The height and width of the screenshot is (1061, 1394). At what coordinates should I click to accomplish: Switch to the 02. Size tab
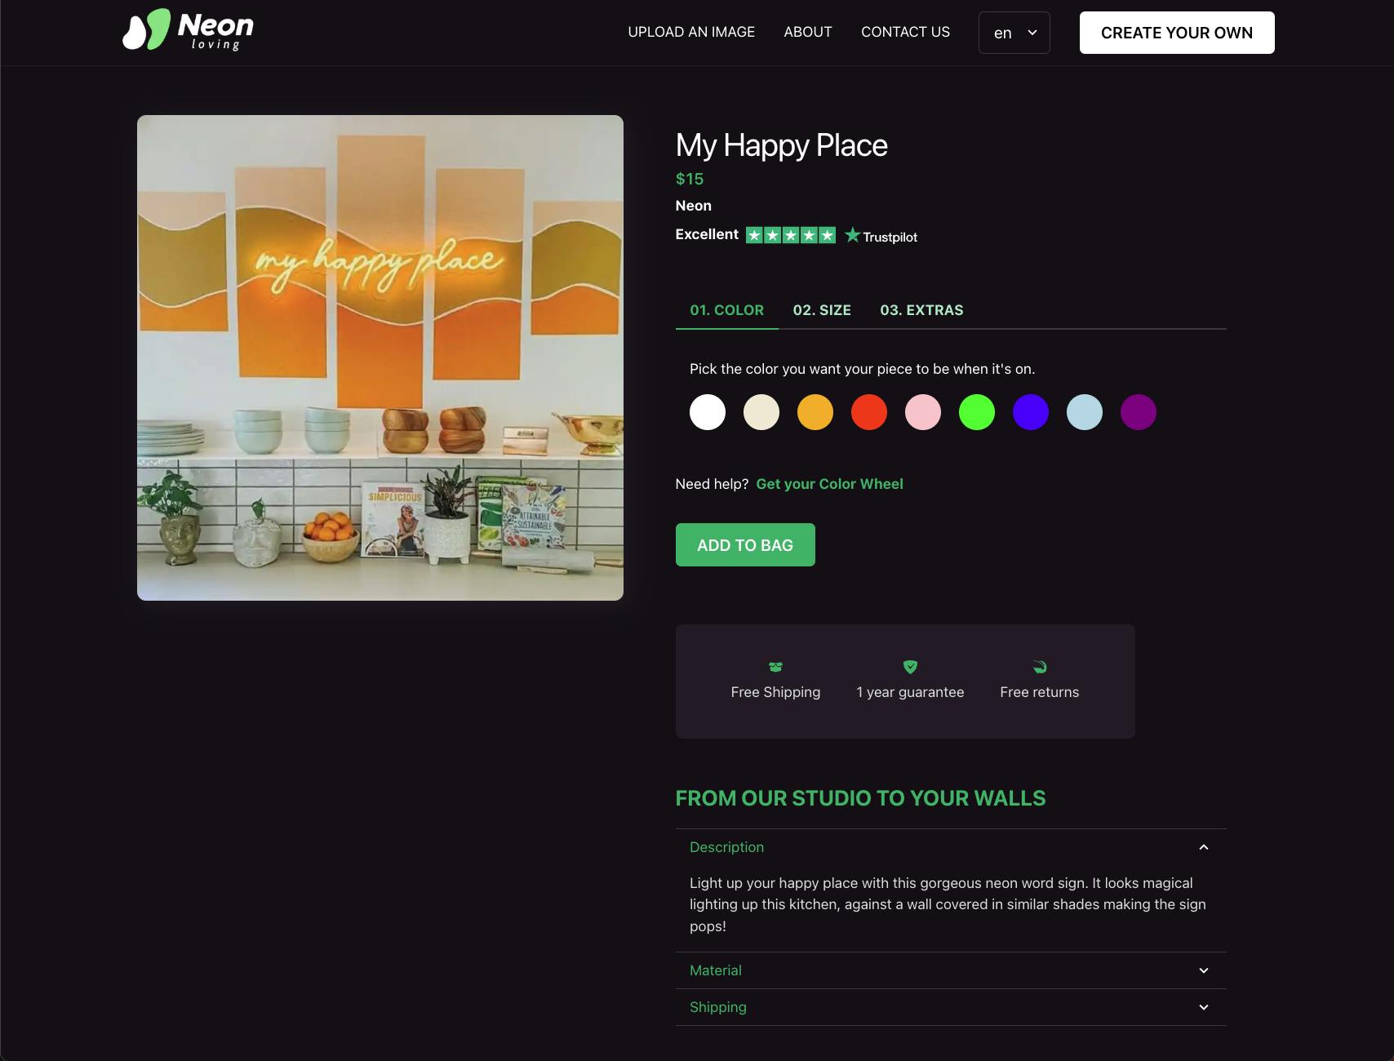pos(821,310)
